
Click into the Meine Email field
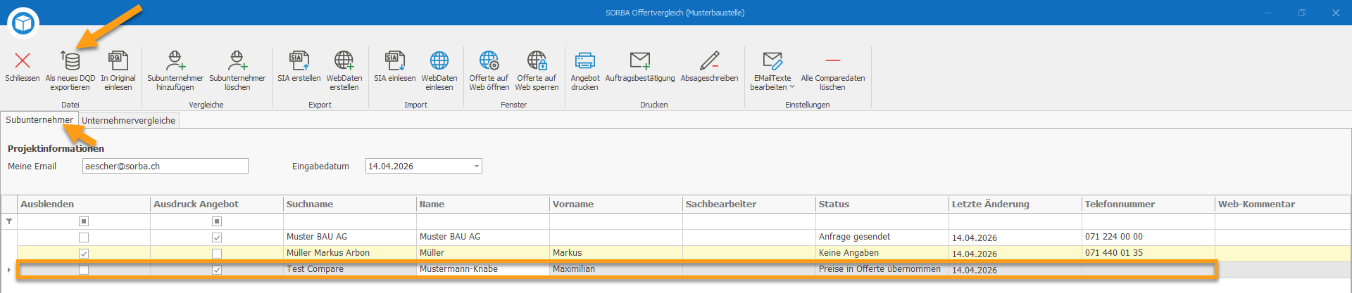[165, 167]
